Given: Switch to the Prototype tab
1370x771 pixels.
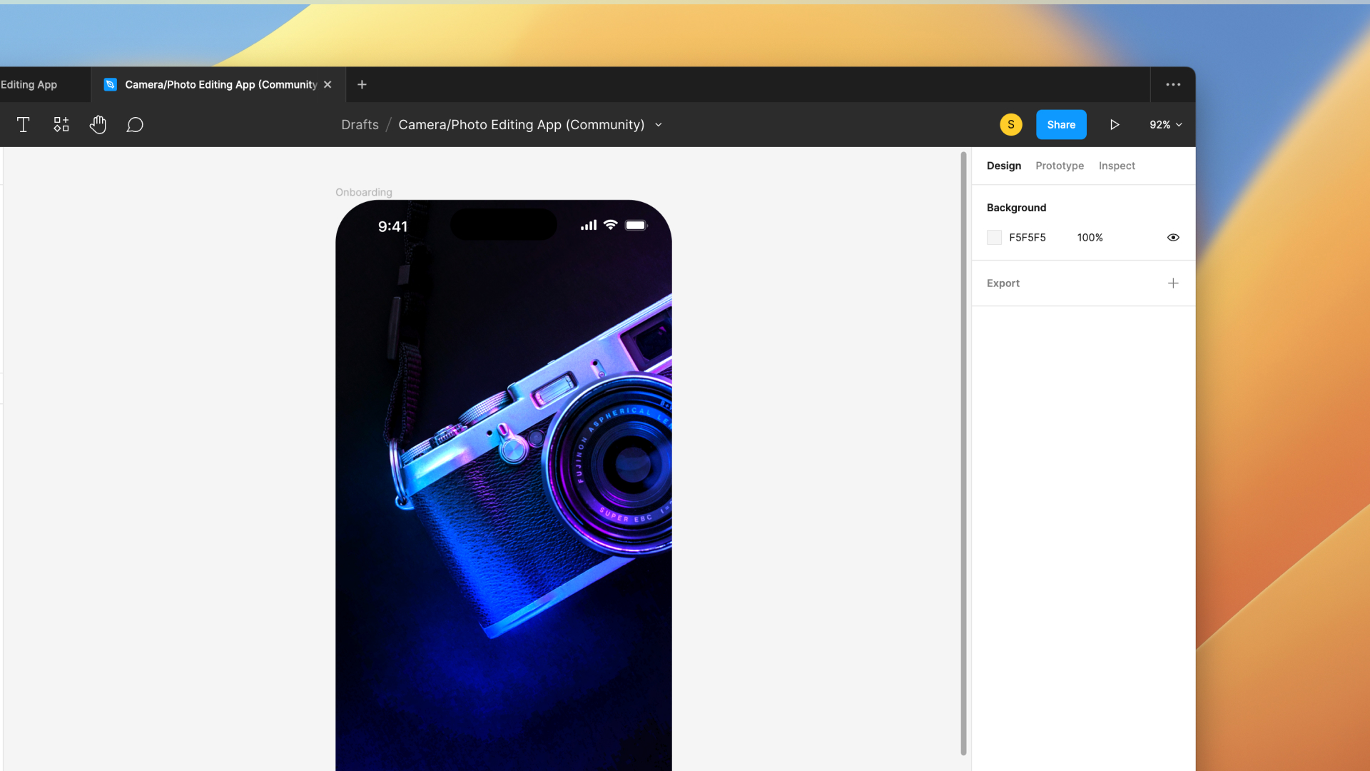Looking at the screenshot, I should 1060,166.
